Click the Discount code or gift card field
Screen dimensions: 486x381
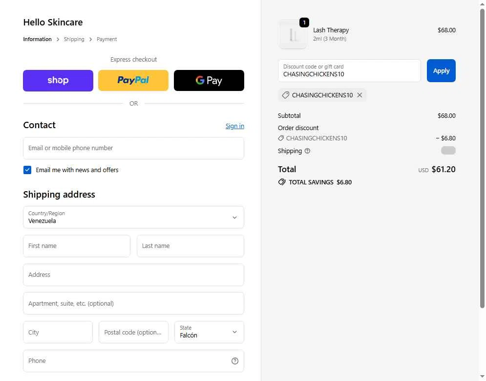click(x=349, y=71)
